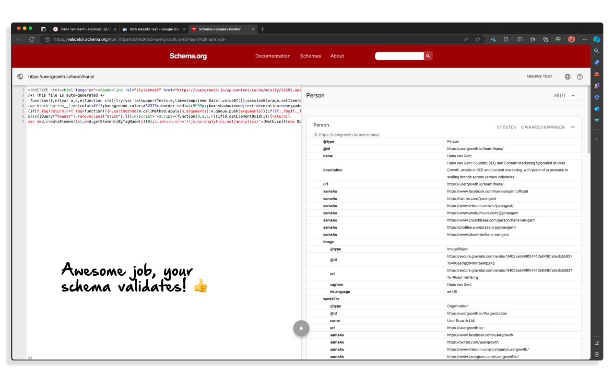Click the en-US inLanguage value

pyautogui.click(x=452, y=292)
